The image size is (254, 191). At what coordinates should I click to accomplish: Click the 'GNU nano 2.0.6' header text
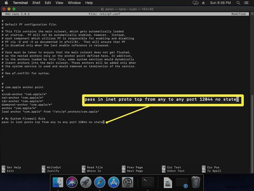17,14
